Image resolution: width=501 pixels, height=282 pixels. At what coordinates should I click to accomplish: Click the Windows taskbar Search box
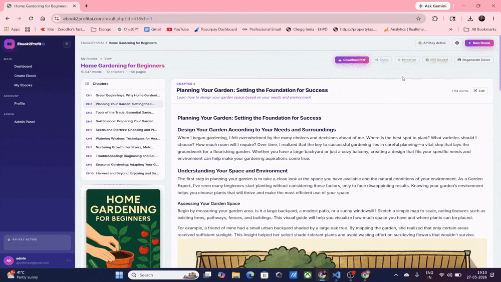point(163,275)
